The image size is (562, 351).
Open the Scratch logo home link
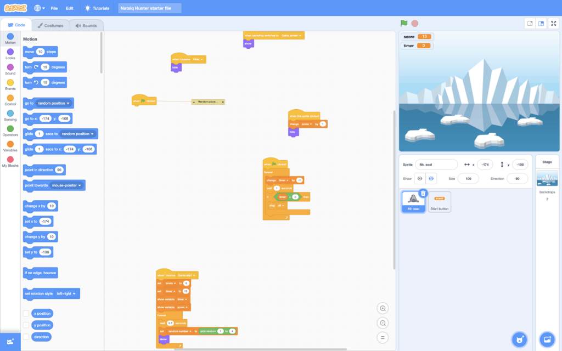click(15, 8)
